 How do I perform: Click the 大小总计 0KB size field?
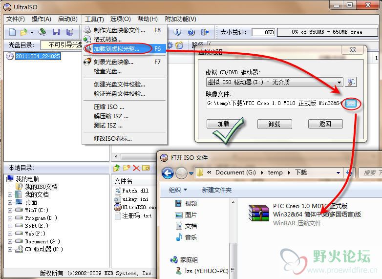[x=263, y=32]
